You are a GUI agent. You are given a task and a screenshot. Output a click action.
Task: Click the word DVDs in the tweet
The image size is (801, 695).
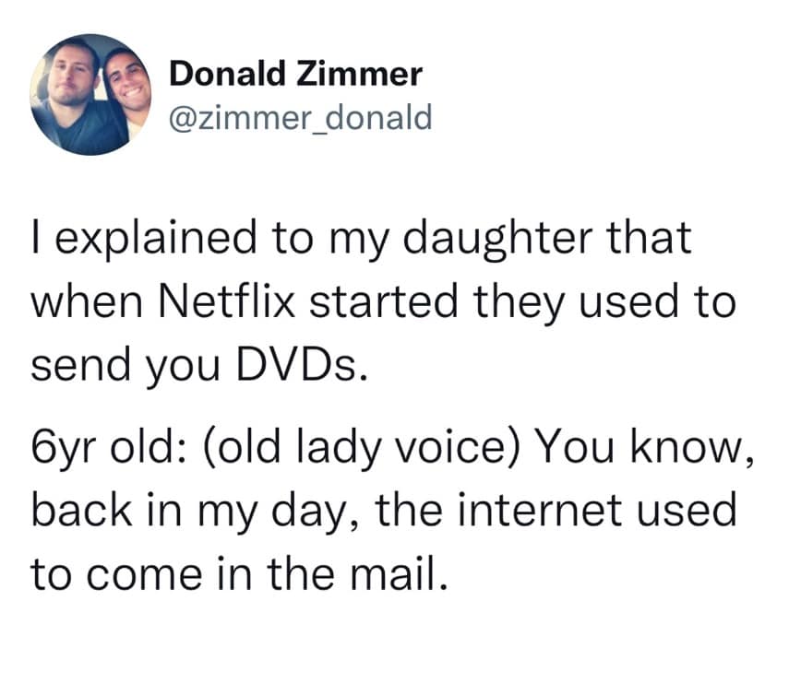(x=316, y=368)
